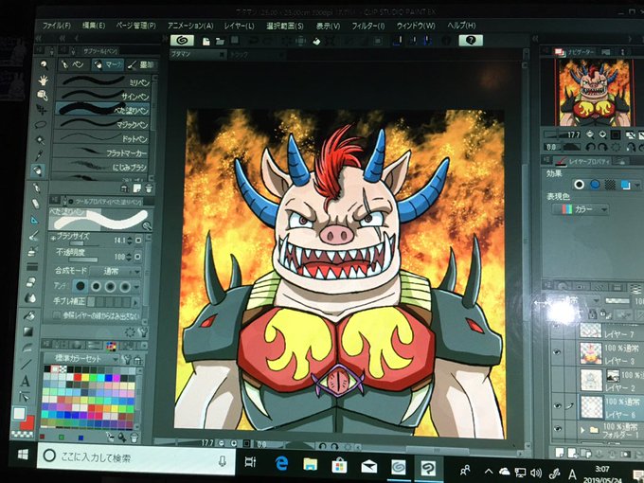The height and width of the screenshot is (483, 644).
Task: Select no anti-aliasing option
Action: (80, 285)
